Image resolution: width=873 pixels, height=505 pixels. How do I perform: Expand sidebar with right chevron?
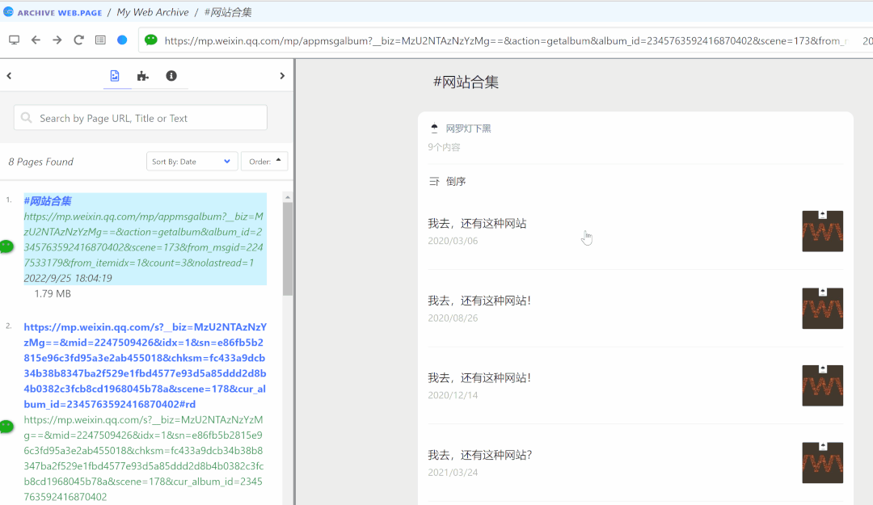pyautogui.click(x=282, y=76)
